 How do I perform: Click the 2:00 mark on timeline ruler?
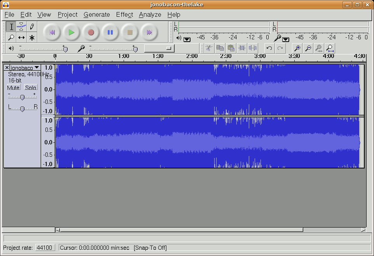[x=192, y=56]
